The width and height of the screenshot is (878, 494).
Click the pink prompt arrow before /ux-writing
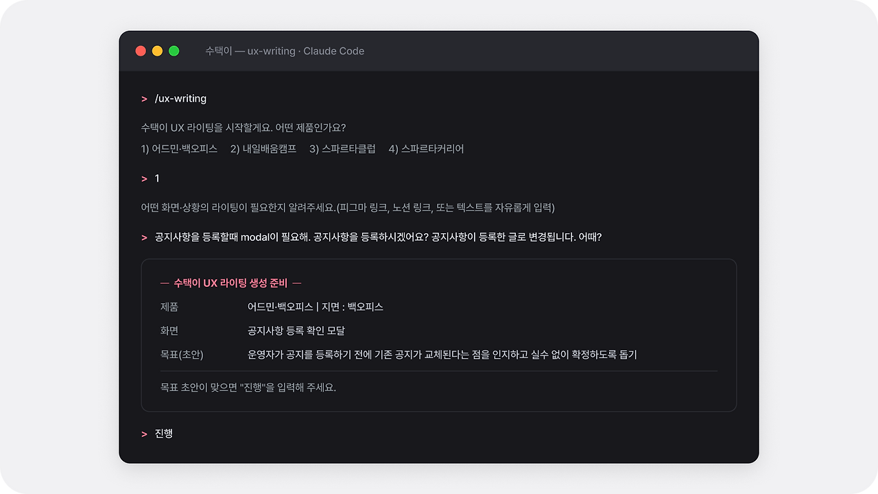tap(144, 99)
